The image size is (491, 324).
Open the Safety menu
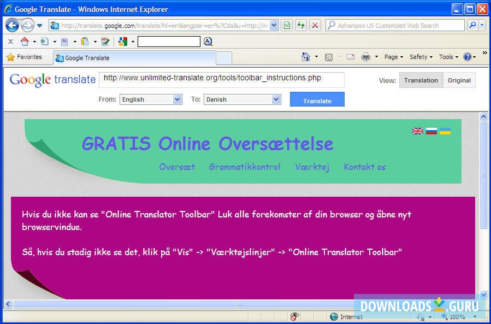(421, 57)
